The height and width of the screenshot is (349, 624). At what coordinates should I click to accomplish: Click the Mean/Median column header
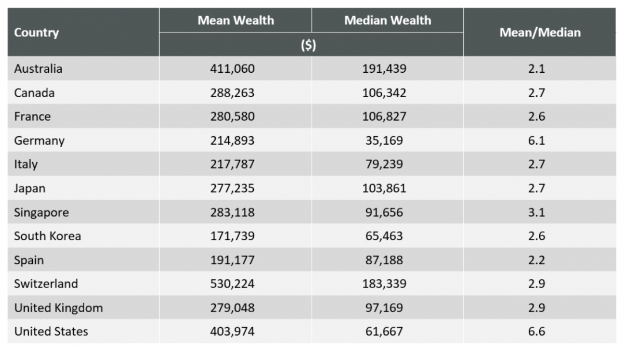coord(540,33)
